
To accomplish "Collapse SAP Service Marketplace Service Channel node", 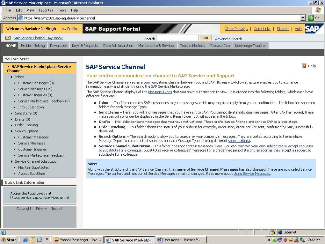I will click(8, 67).
